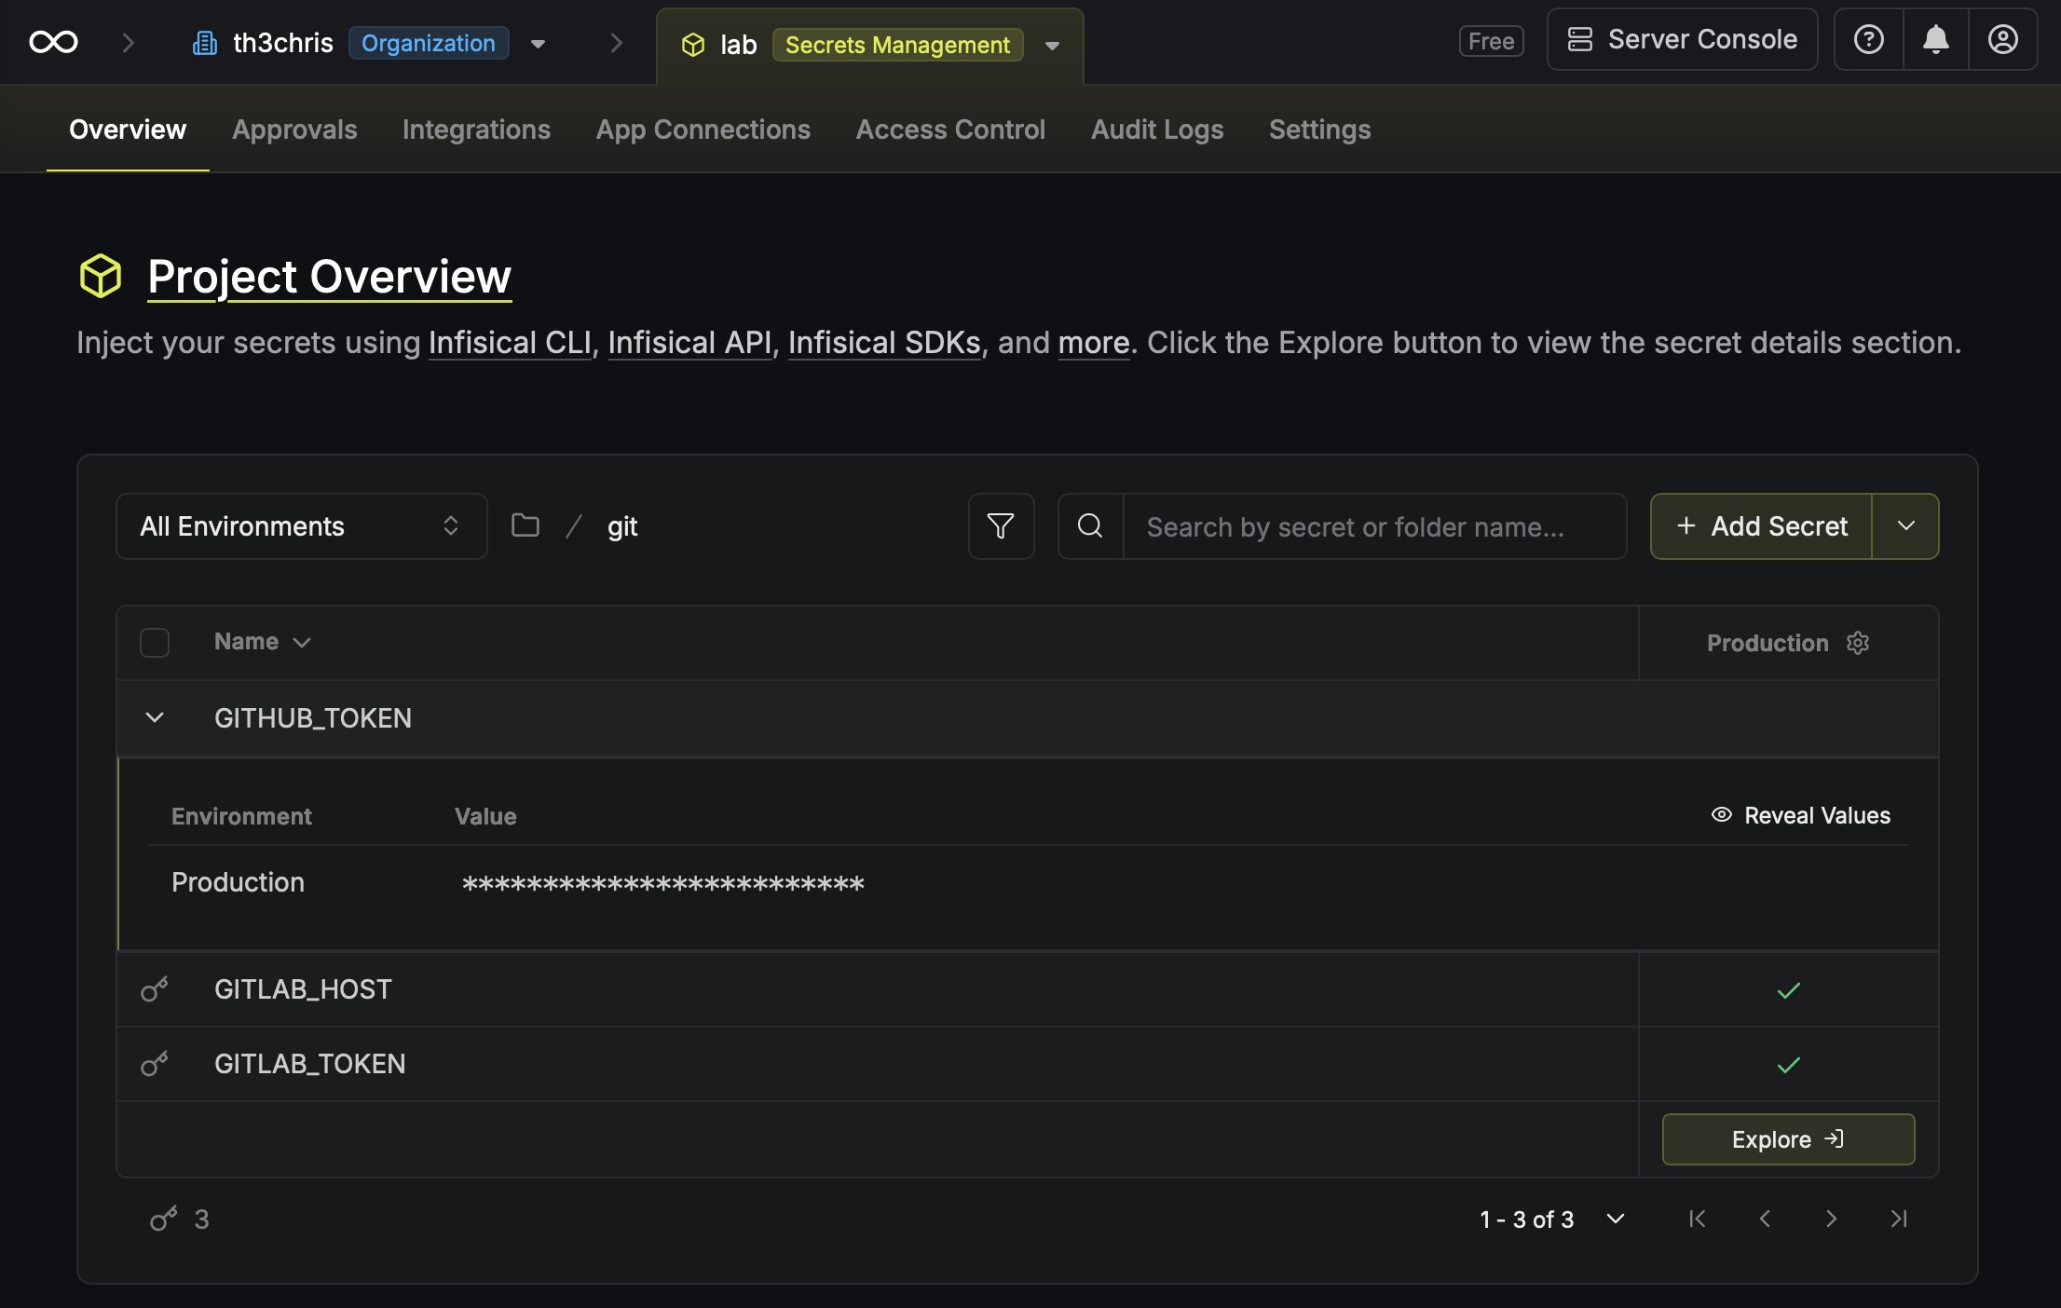Click the key icon next to GITLAB_TOKEN
This screenshot has height=1308, width=2061.
[x=155, y=1064]
